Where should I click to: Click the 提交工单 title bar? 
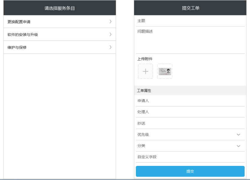pyautogui.click(x=190, y=8)
